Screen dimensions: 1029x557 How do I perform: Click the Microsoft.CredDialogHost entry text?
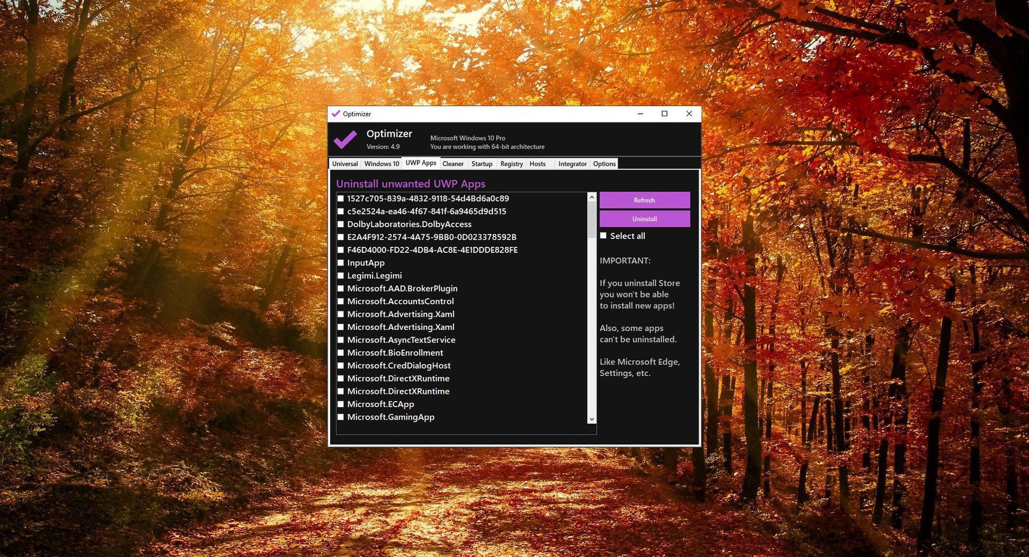[x=399, y=366]
